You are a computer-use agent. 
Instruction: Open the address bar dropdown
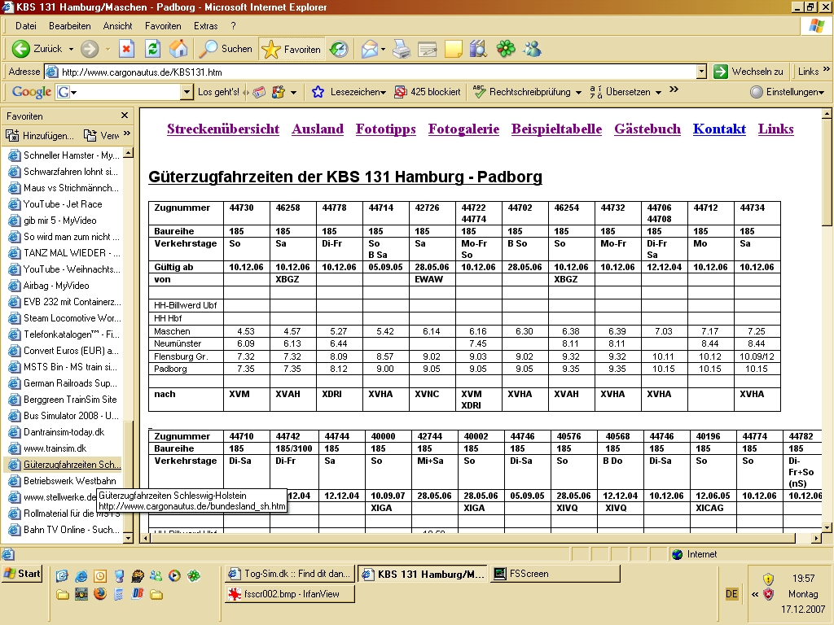click(x=701, y=72)
